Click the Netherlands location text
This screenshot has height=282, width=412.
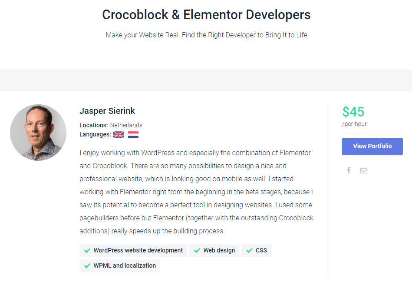(x=126, y=125)
